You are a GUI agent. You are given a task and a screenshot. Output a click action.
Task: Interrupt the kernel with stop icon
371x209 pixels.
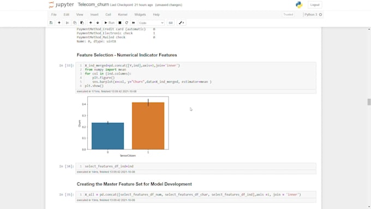coord(119,23)
